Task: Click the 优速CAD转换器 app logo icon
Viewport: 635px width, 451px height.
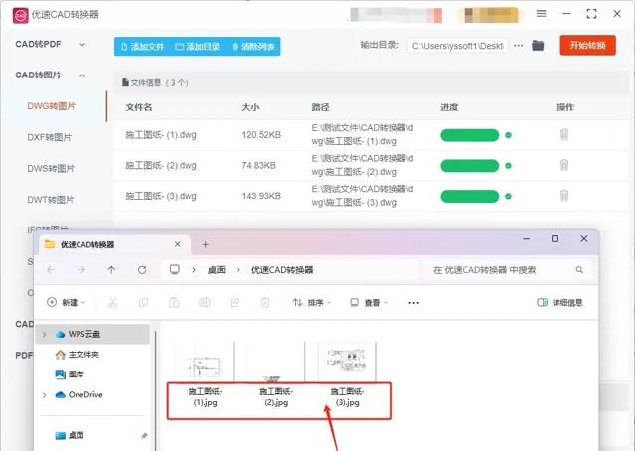Action: [x=20, y=15]
